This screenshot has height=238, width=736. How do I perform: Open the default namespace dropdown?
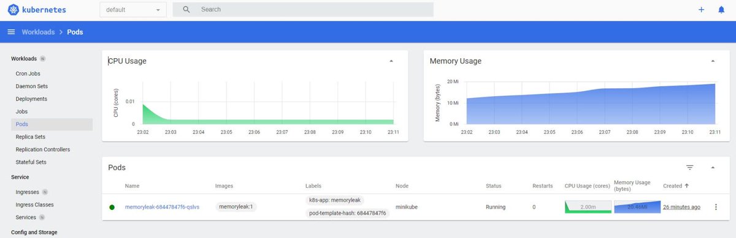click(133, 10)
